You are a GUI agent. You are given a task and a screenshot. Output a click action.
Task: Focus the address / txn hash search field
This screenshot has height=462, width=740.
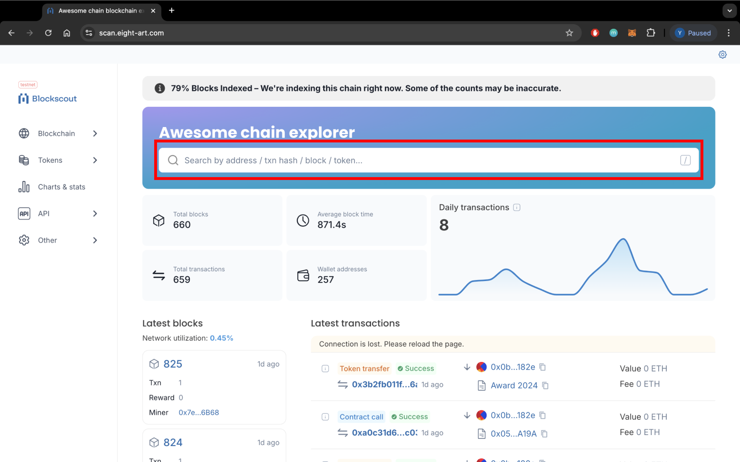pyautogui.click(x=429, y=160)
